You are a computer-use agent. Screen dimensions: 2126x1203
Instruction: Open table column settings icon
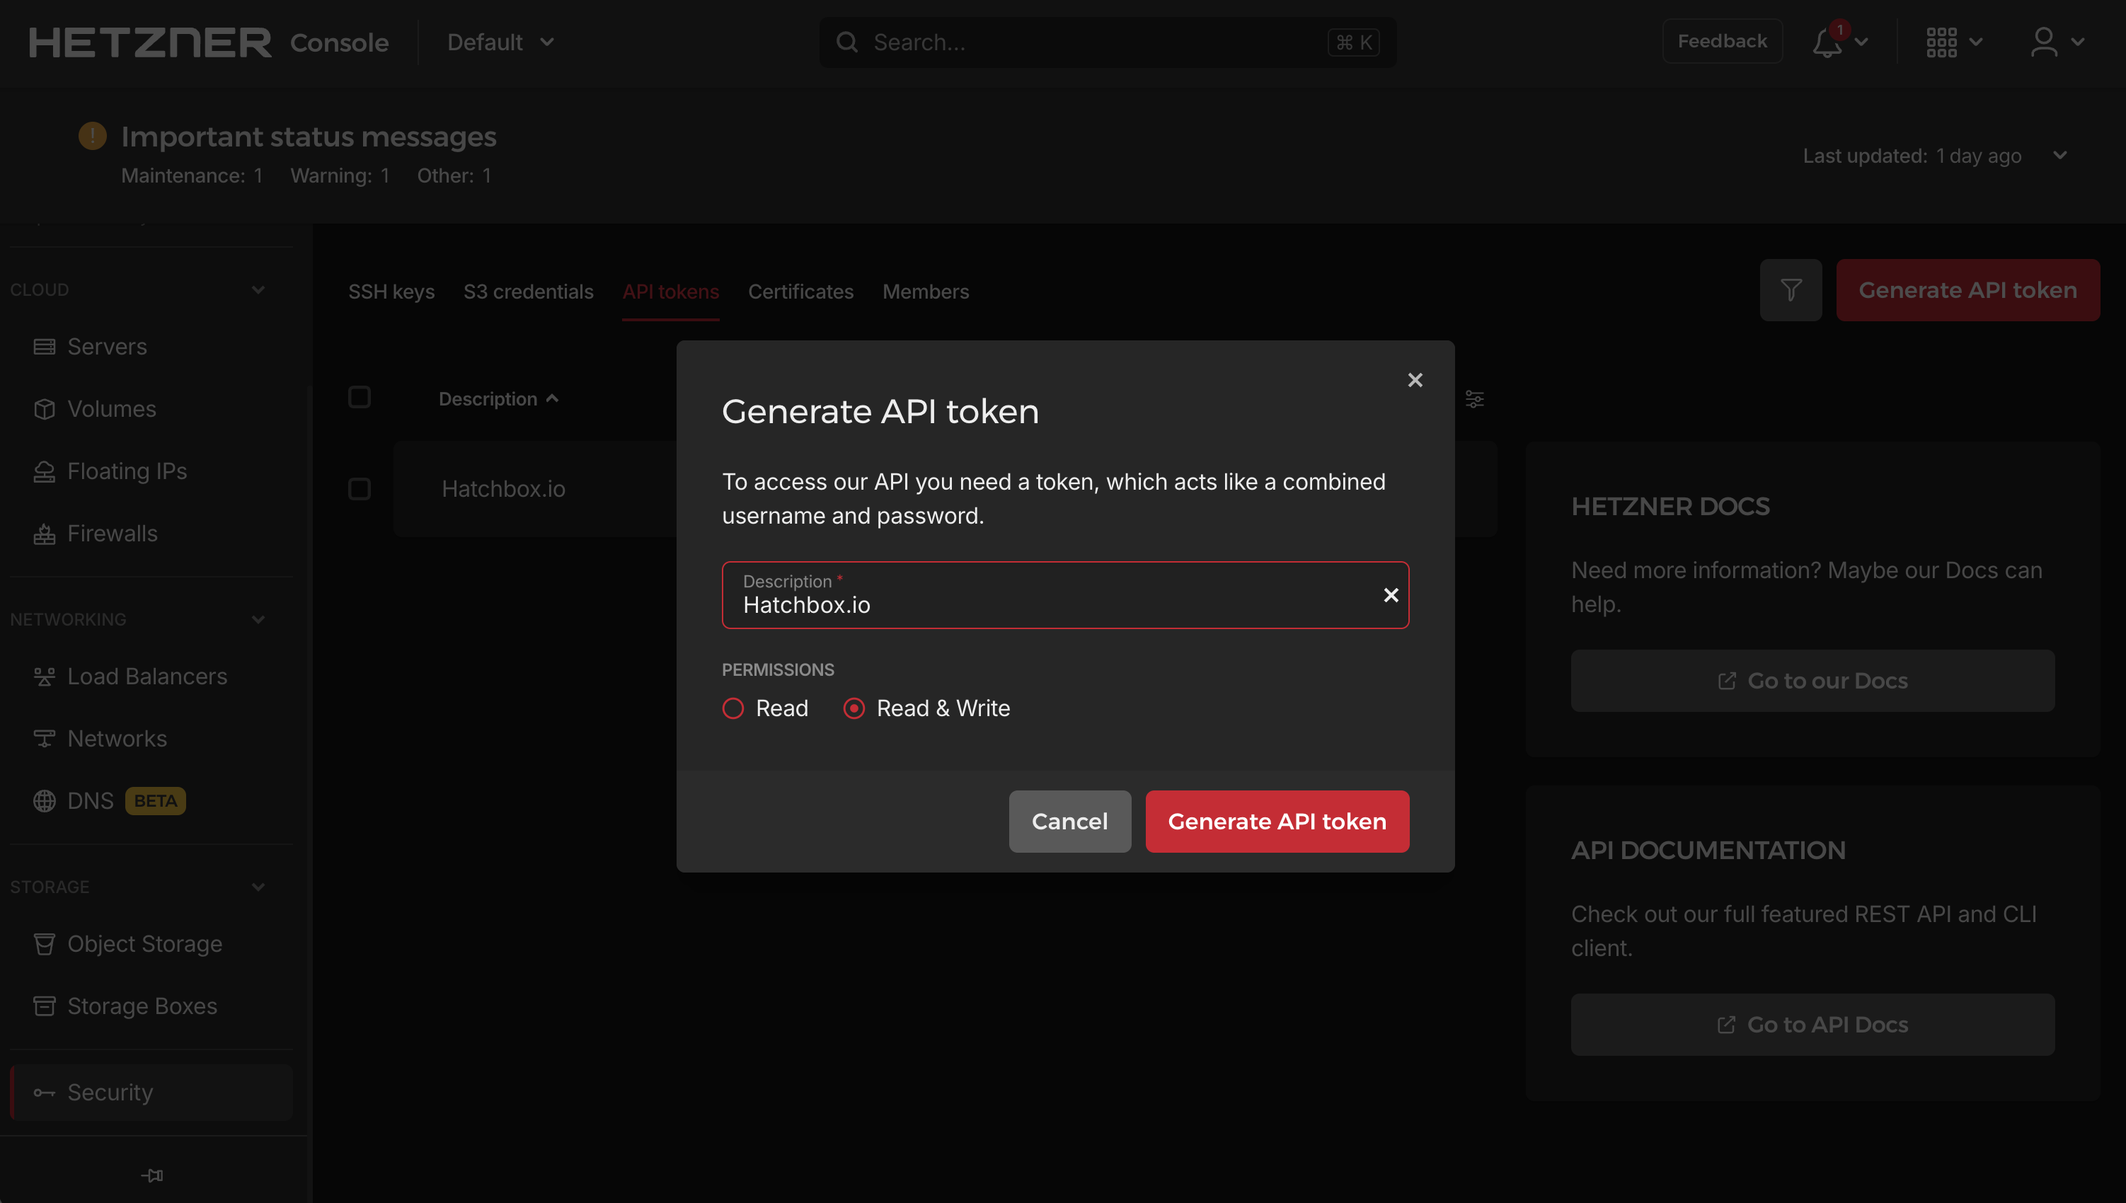click(x=1474, y=399)
